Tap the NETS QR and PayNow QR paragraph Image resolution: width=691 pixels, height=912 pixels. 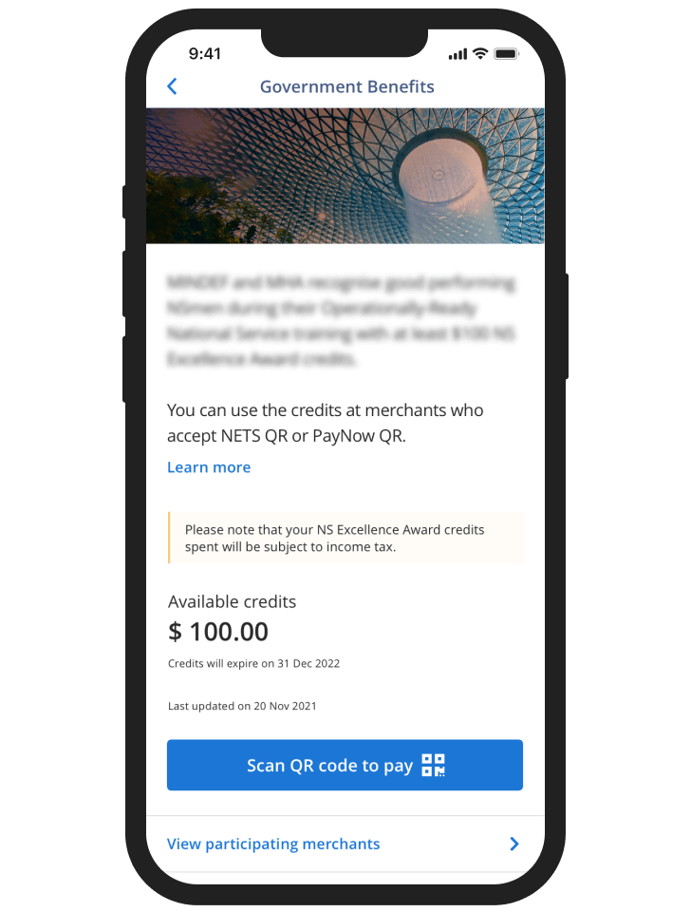coord(326,423)
